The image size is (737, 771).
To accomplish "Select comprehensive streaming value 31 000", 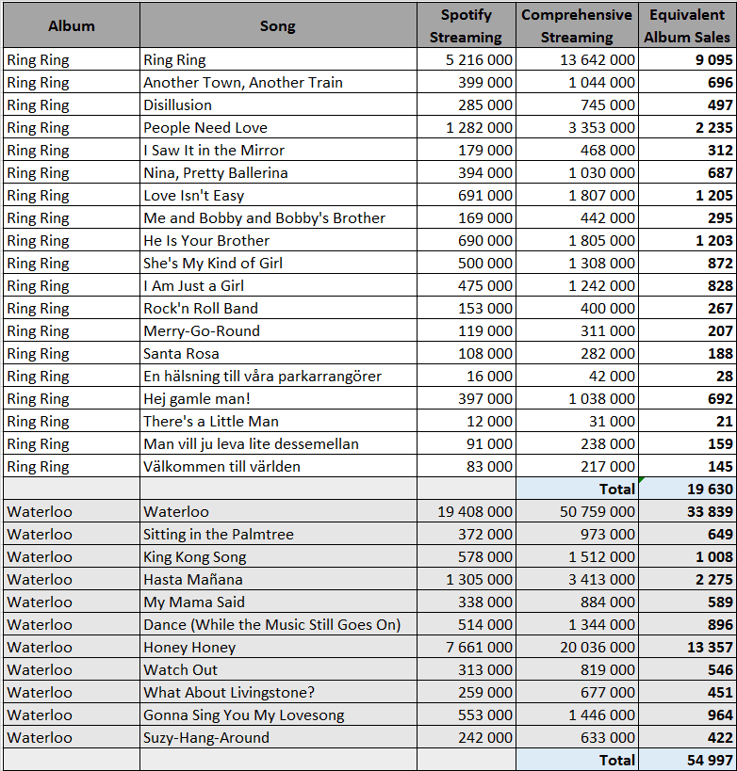I will click(577, 422).
